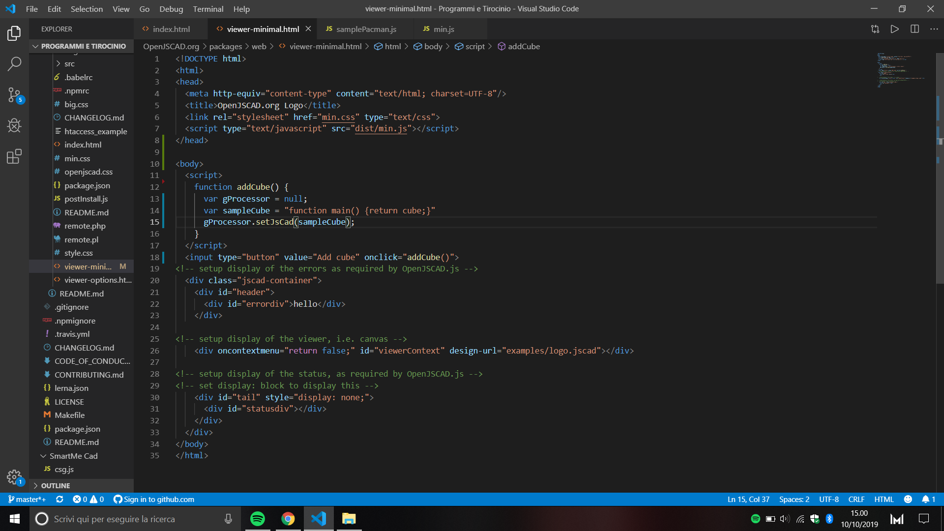Open the compare changes icon near the tabs
944x531 pixels.
click(875, 29)
